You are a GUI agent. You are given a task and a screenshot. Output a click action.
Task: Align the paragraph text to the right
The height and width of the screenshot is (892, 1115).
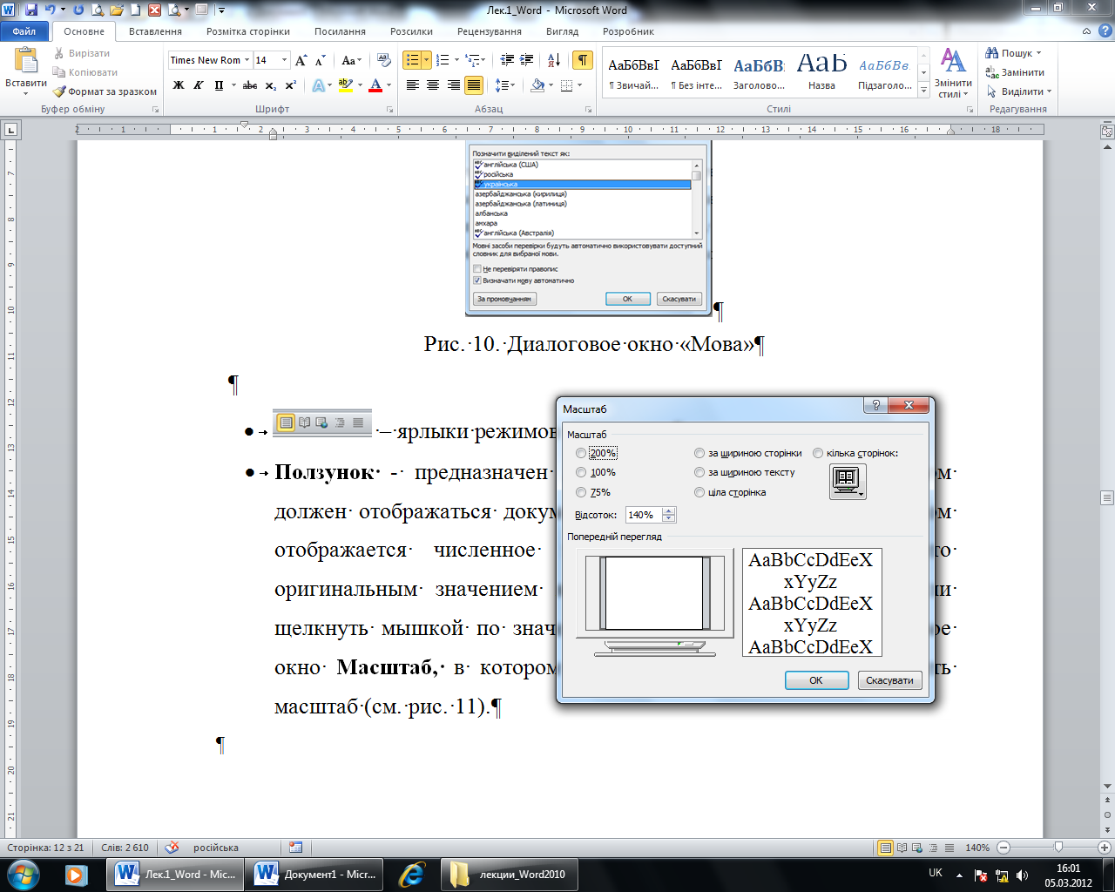tap(453, 85)
